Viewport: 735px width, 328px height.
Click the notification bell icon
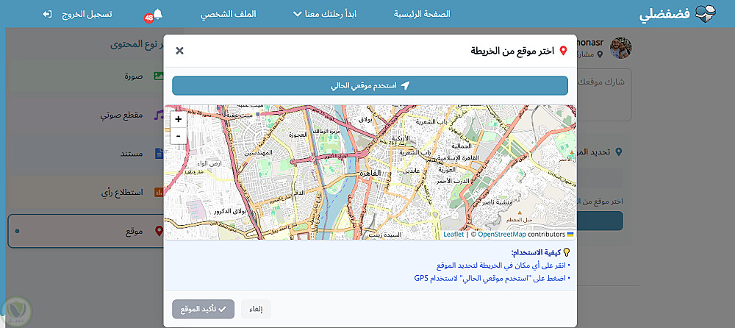pos(158,14)
